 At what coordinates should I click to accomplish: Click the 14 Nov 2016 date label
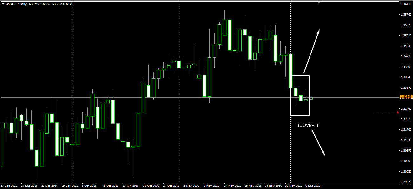pos(233,186)
